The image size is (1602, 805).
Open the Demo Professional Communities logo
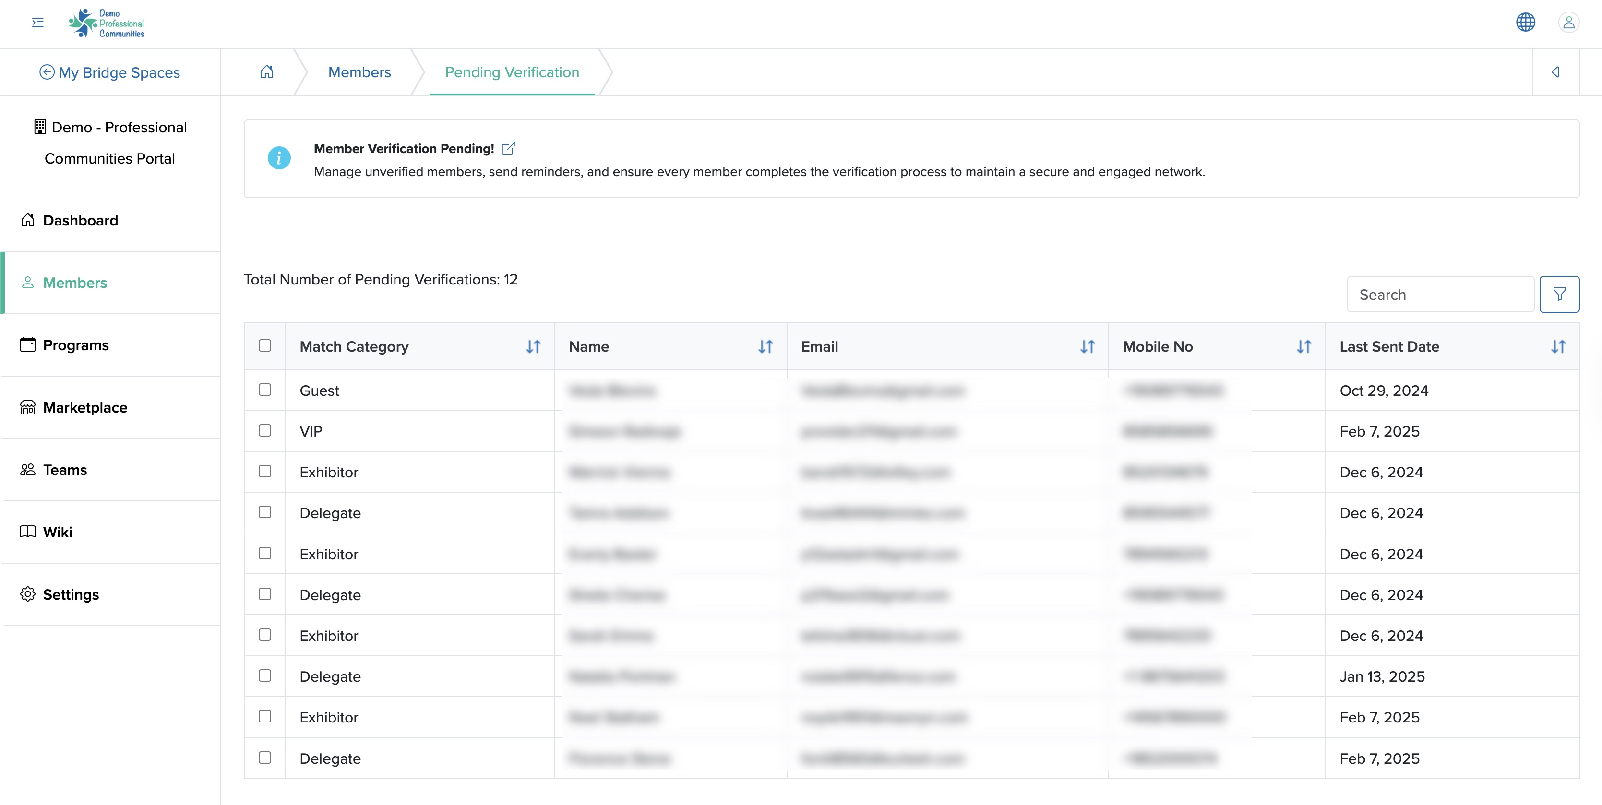(107, 23)
